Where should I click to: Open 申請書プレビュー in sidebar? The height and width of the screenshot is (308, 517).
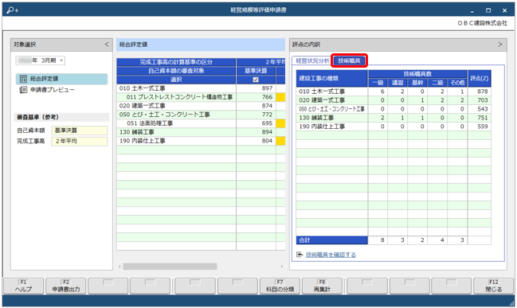pyautogui.click(x=52, y=90)
